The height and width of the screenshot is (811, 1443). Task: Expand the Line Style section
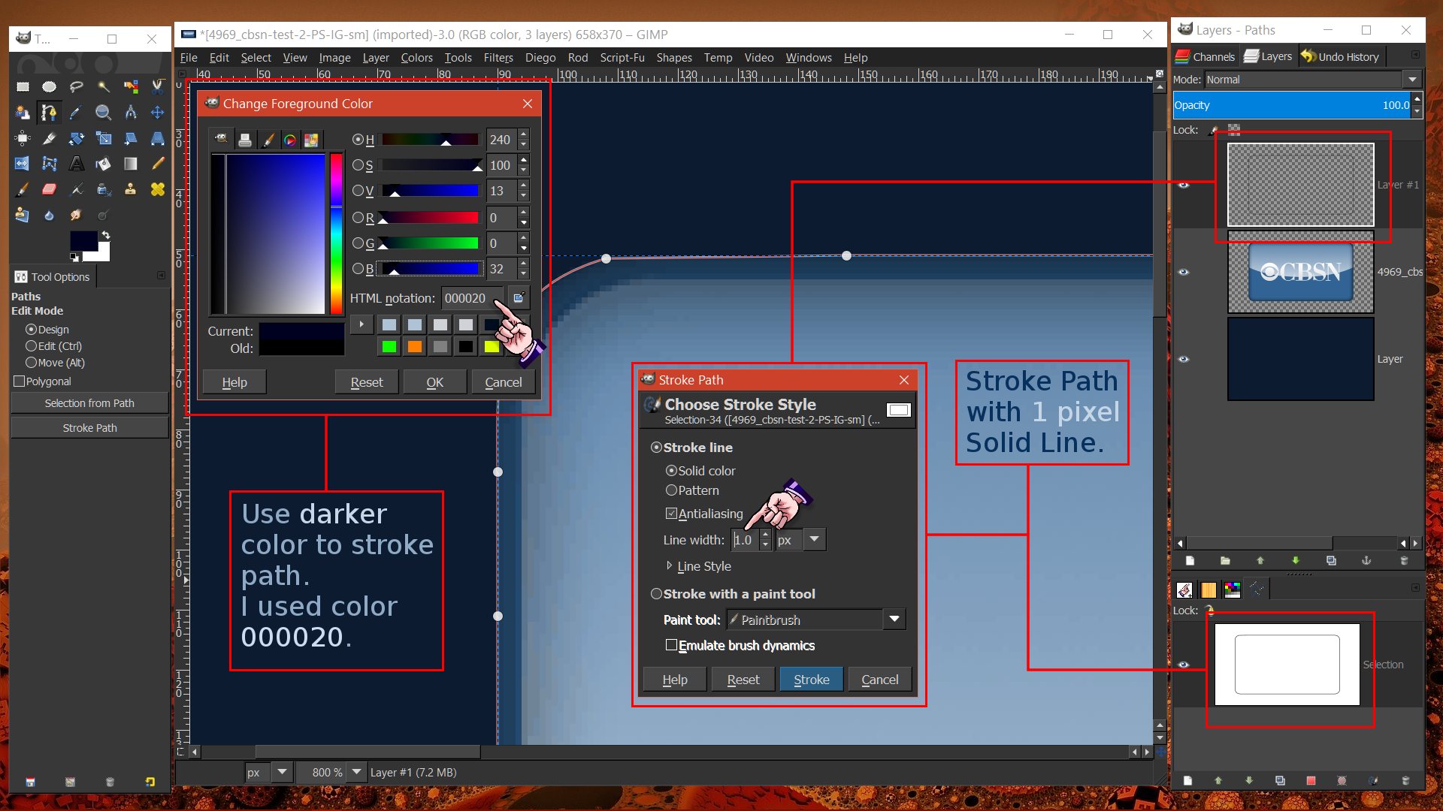[x=669, y=565]
